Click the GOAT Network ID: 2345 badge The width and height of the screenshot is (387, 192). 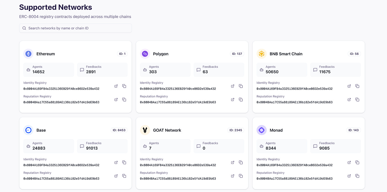tap(236, 130)
